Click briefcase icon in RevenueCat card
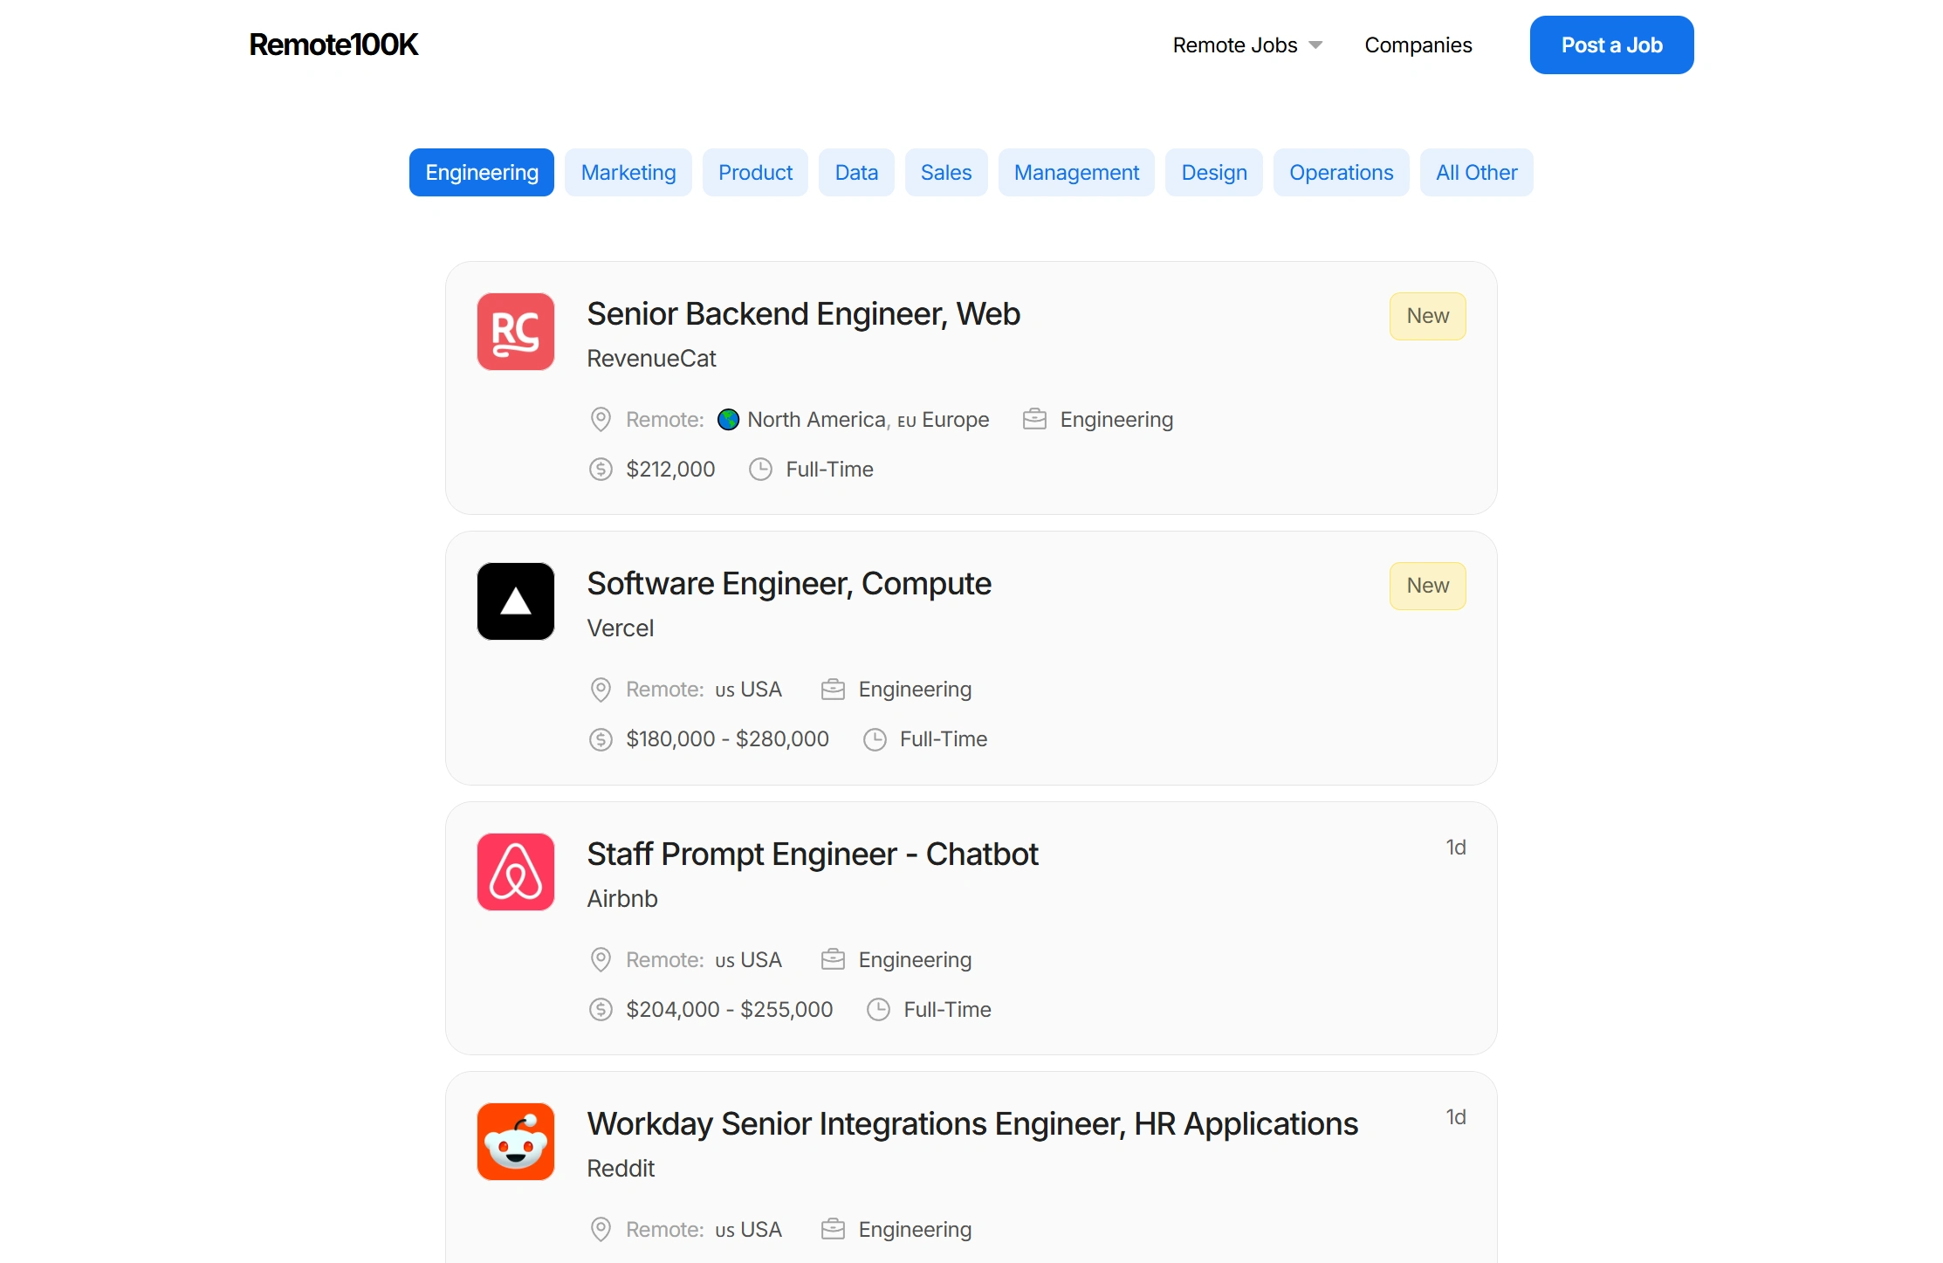The width and height of the screenshot is (1943, 1263). tap(1034, 420)
